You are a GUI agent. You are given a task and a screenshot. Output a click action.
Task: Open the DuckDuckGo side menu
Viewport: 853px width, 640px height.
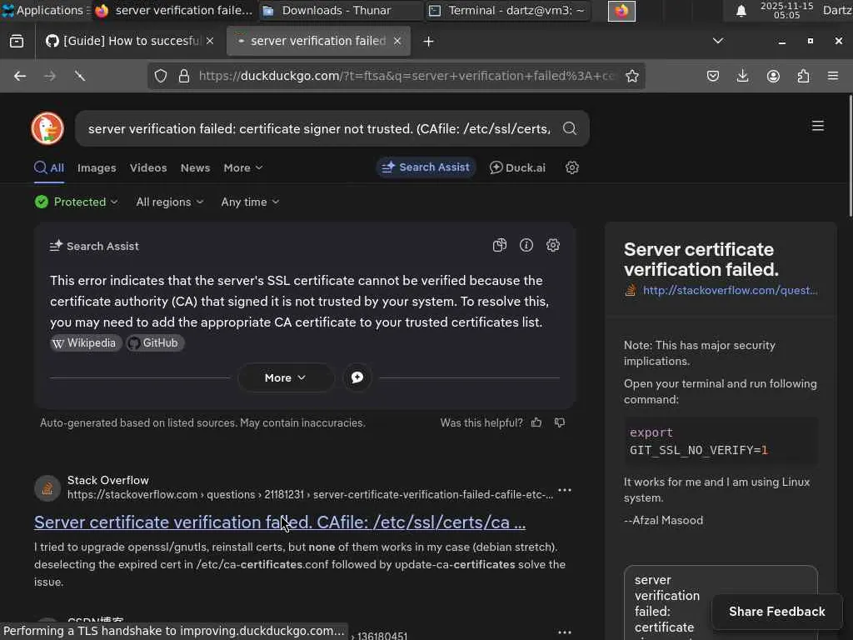[x=818, y=127]
